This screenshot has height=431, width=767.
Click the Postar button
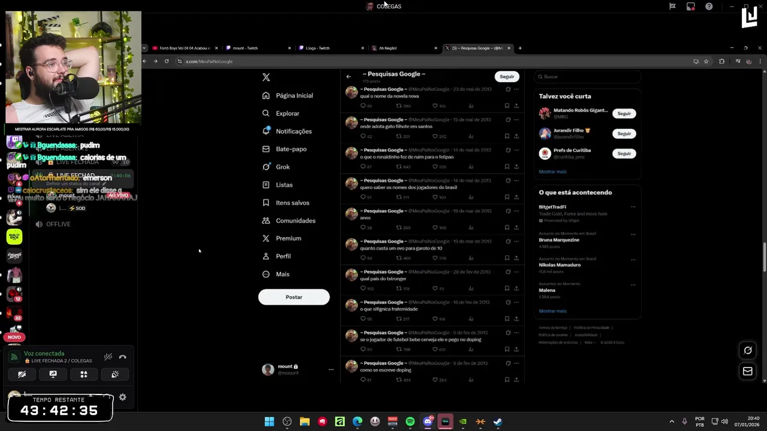[294, 297]
